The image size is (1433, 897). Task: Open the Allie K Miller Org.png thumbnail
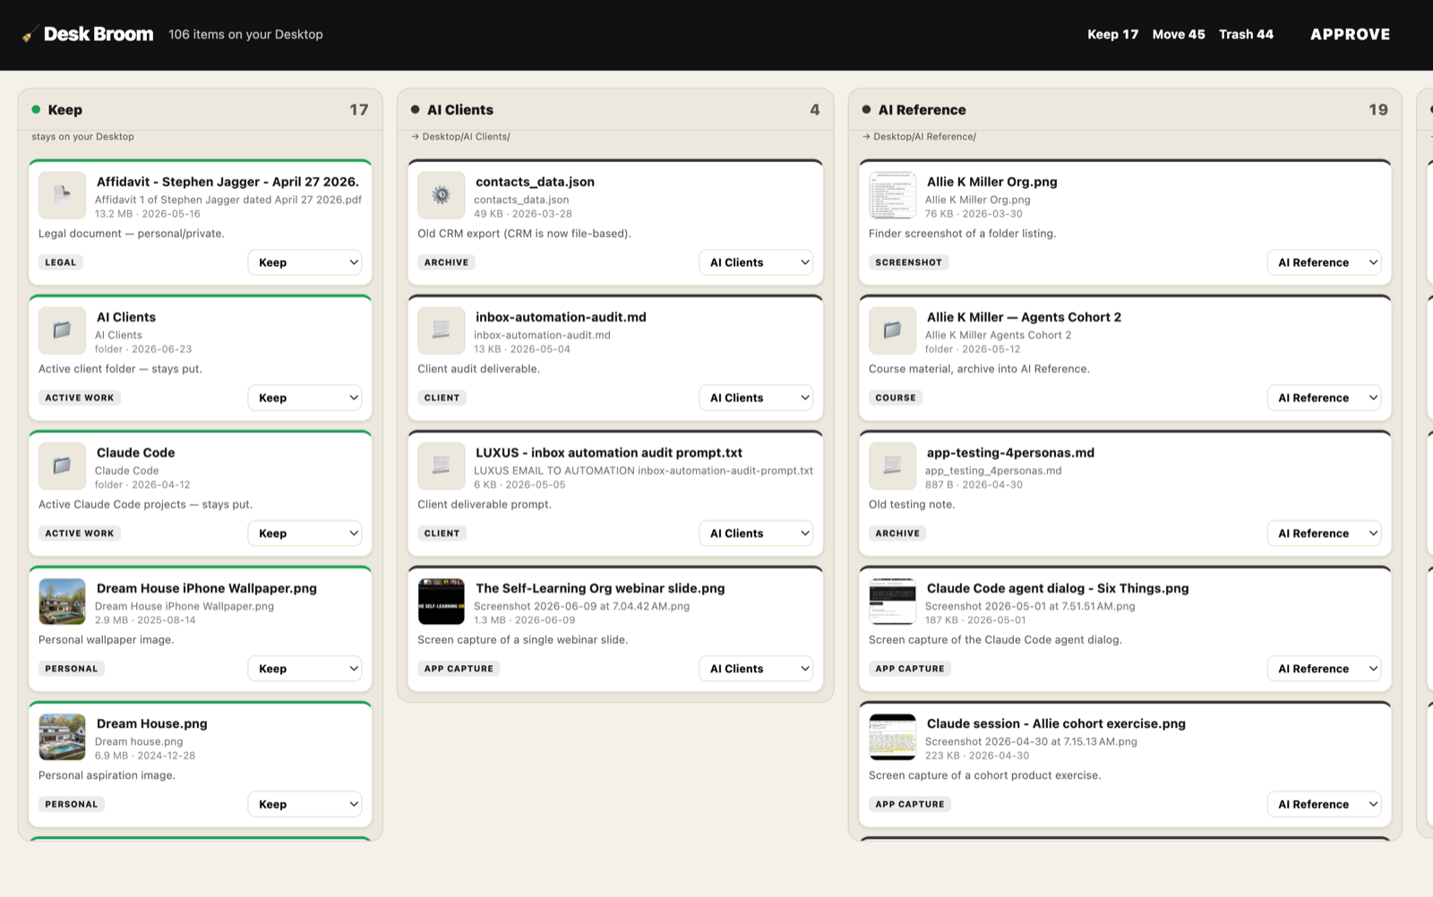892,195
